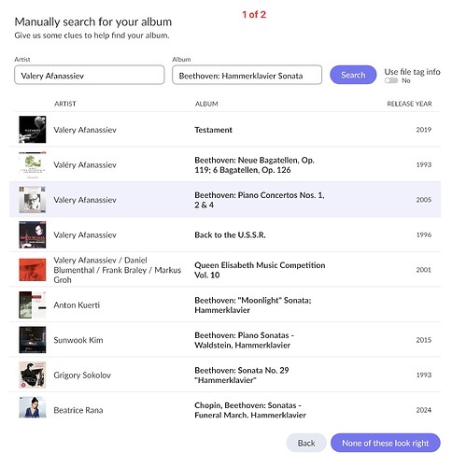Pick the Back to the U.S.S.R. cover art
452x467 pixels.
[x=33, y=234]
